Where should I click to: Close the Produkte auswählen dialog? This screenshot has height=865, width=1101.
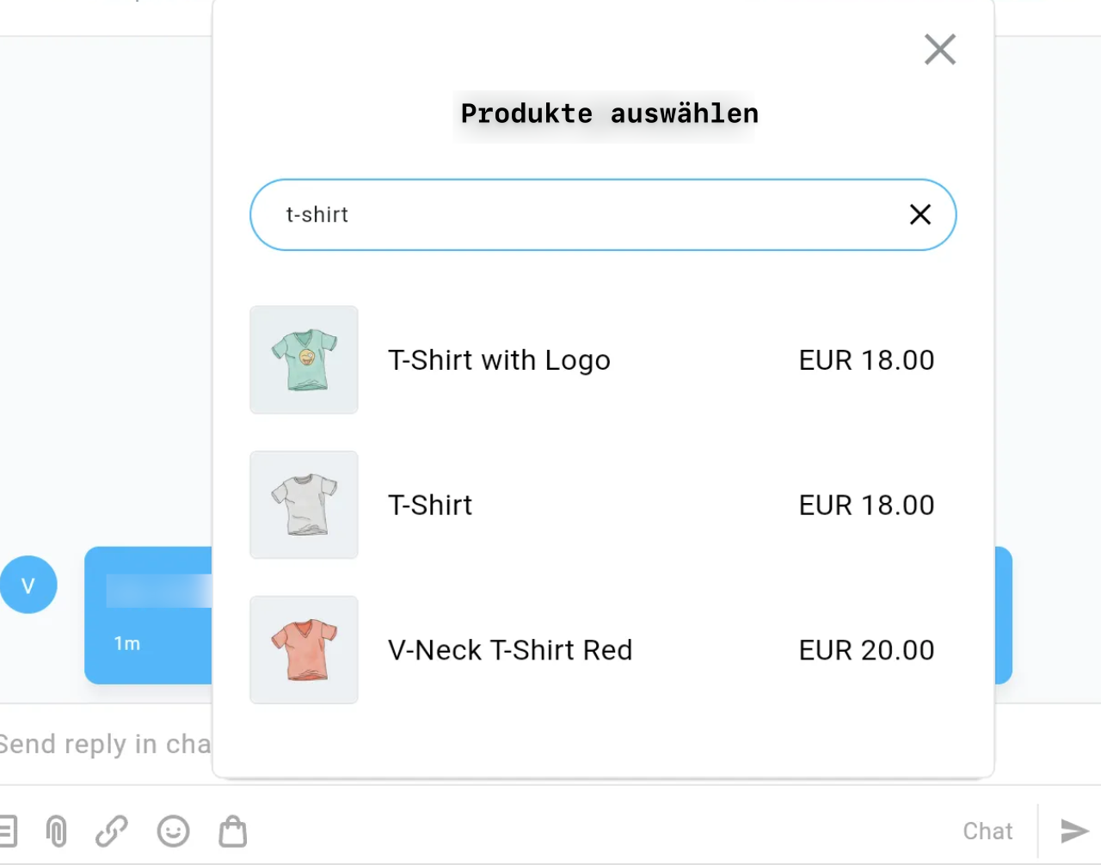pos(939,49)
